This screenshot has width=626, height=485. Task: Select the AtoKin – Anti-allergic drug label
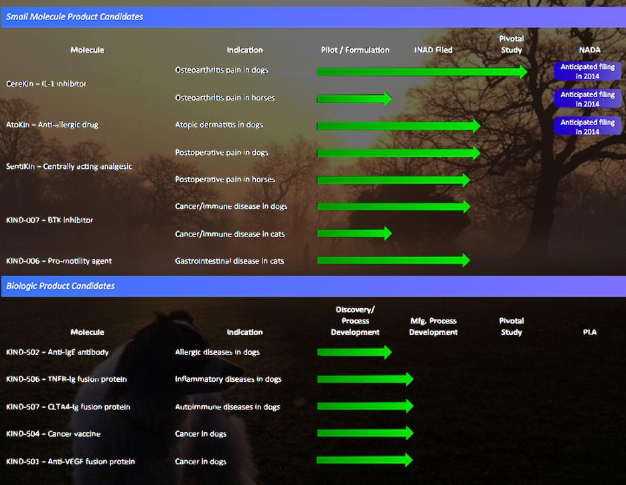[x=52, y=125]
